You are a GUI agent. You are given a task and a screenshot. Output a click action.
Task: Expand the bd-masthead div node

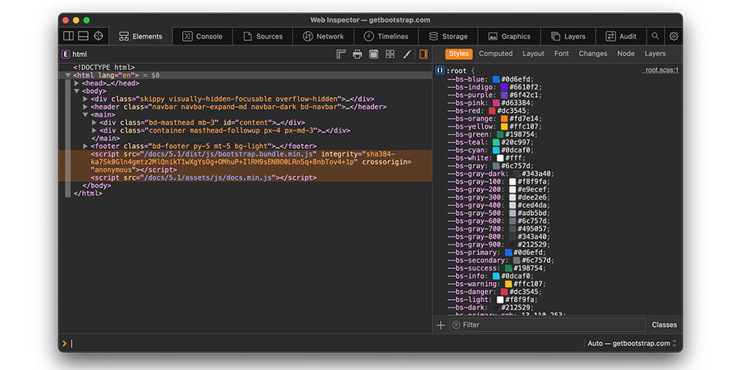[94, 123]
